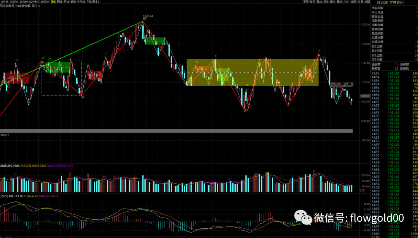418x238 pixels.
Task: Click the 最低指数 row in quote panel
Action: click(394, 34)
